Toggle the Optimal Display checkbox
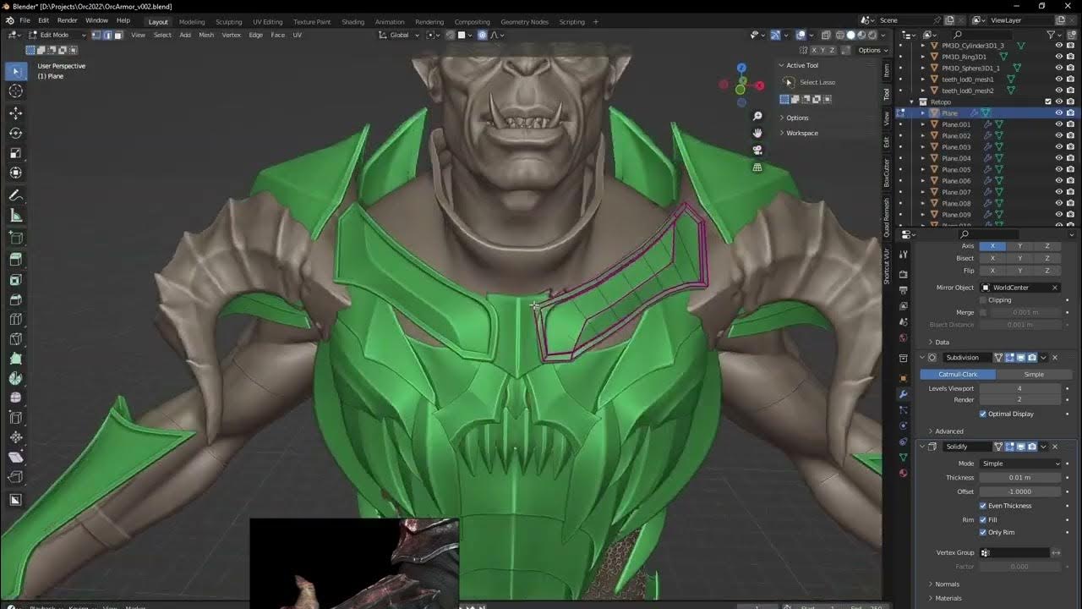1082x609 pixels. coord(983,414)
